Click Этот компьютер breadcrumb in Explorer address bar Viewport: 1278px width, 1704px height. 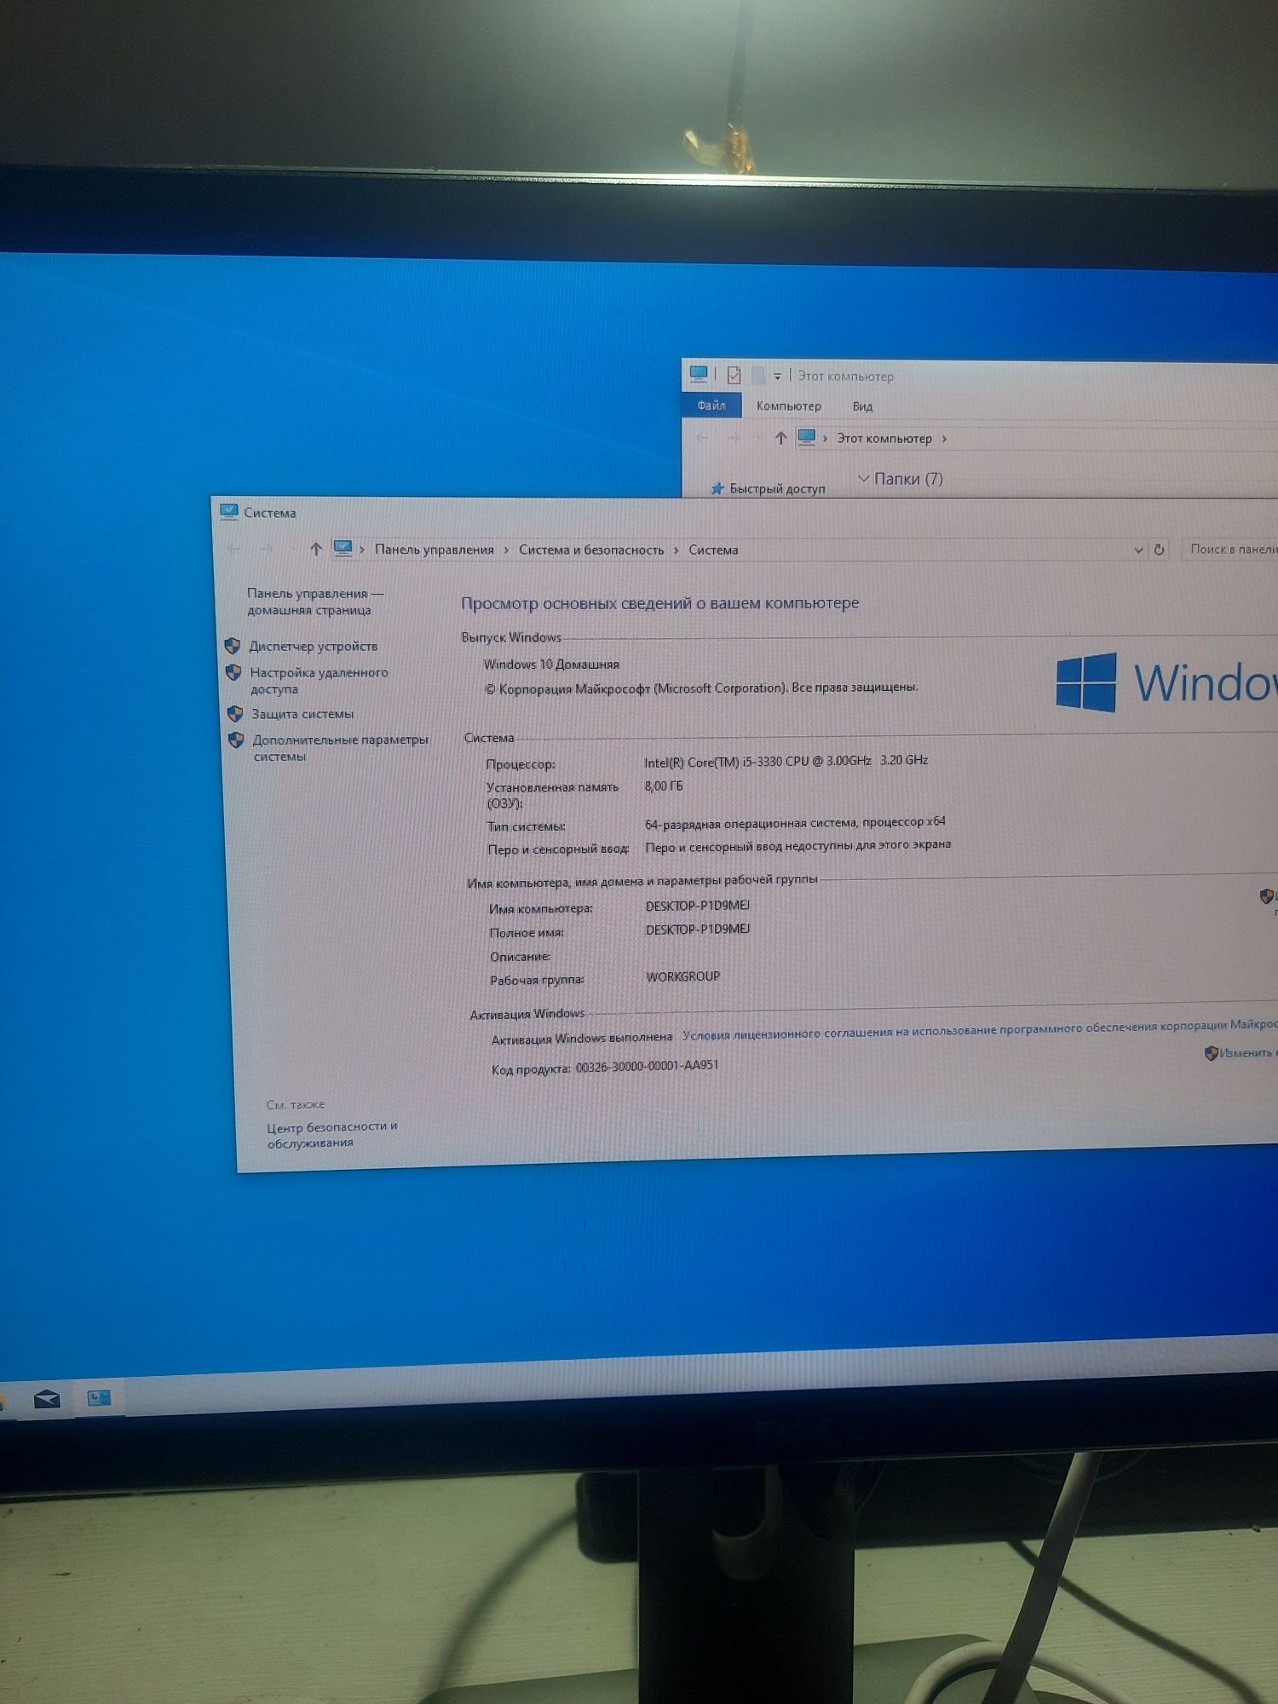click(x=884, y=438)
